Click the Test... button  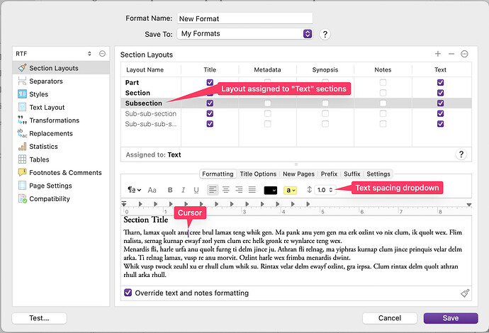(x=39, y=318)
